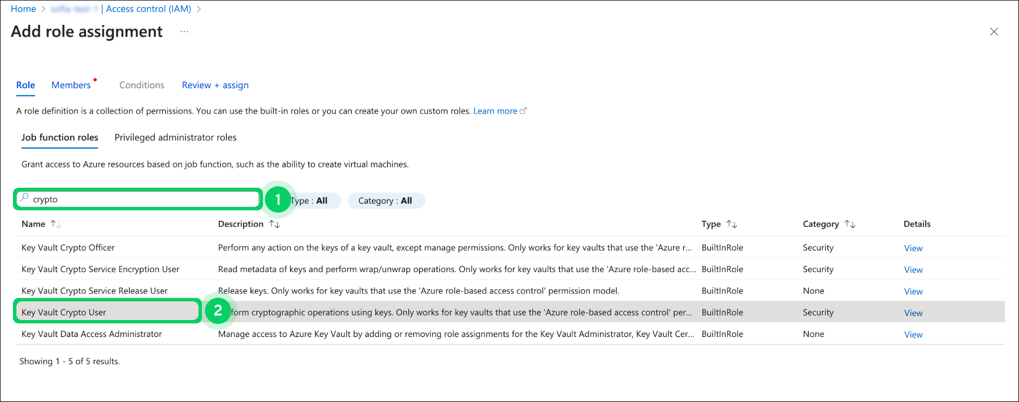Open the Learn more link
1019x402 pixels.
click(499, 111)
